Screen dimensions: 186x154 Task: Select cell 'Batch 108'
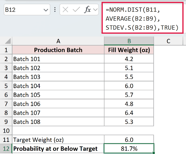click(58, 122)
